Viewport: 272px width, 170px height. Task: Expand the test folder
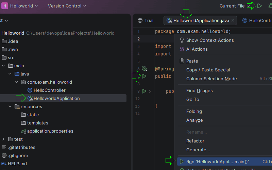pyautogui.click(x=3, y=139)
